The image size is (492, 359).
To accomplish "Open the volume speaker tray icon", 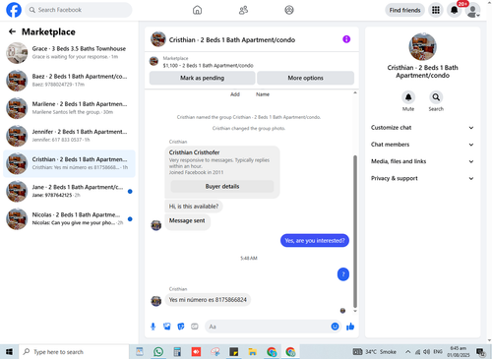I will pos(426,352).
